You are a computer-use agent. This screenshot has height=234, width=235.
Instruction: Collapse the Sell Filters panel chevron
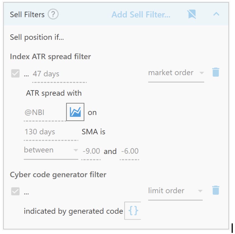pyautogui.click(x=216, y=14)
